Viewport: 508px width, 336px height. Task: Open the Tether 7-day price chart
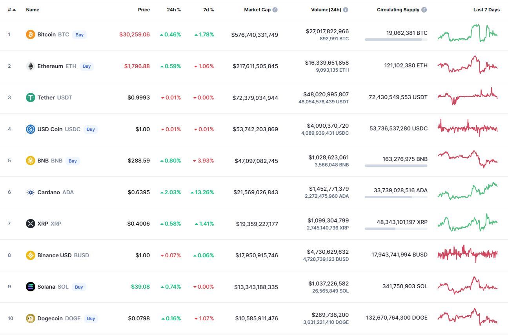468,96
